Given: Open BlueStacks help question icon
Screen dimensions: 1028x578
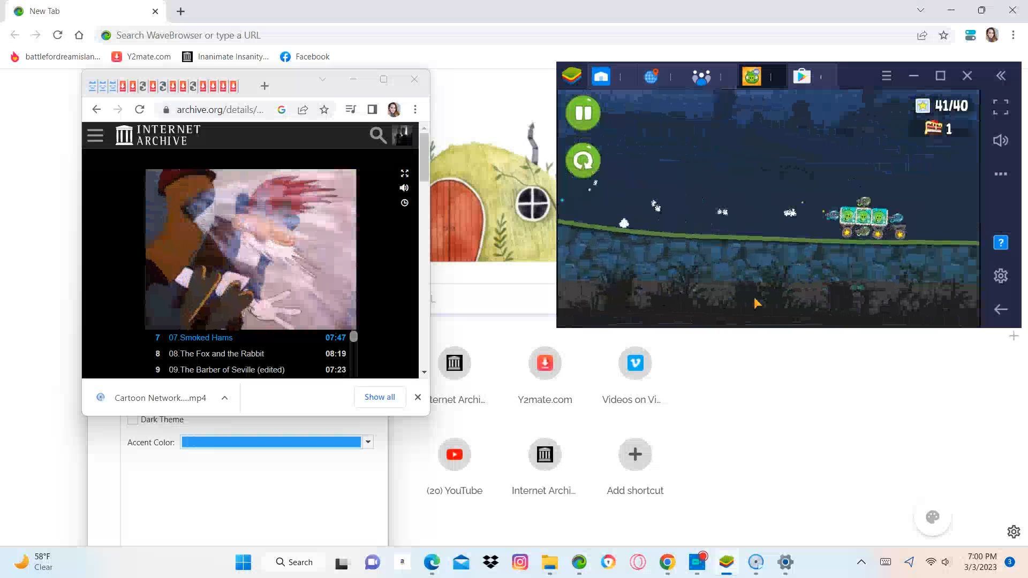Looking at the screenshot, I should (1000, 242).
